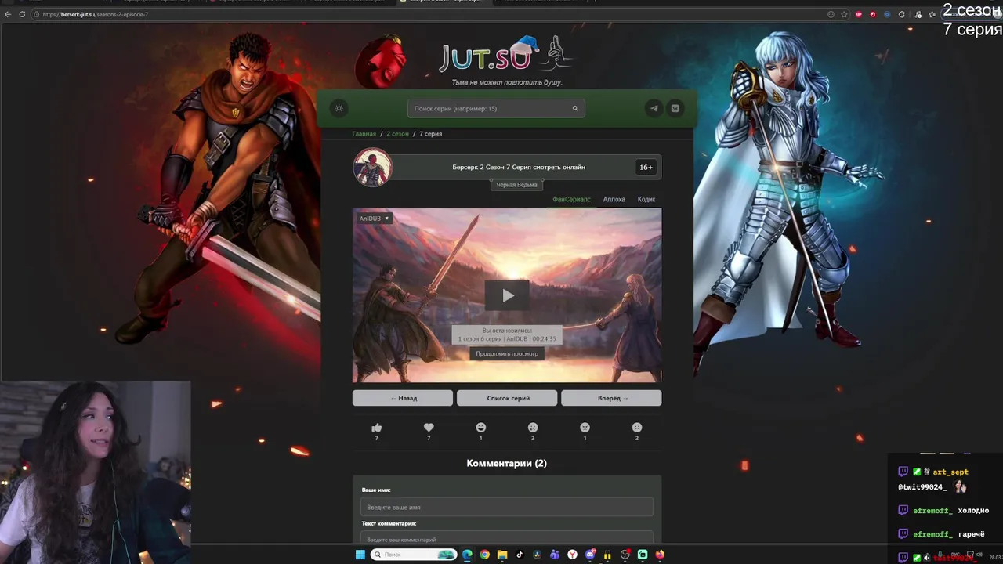Open TikTok from taskbar

(520, 555)
